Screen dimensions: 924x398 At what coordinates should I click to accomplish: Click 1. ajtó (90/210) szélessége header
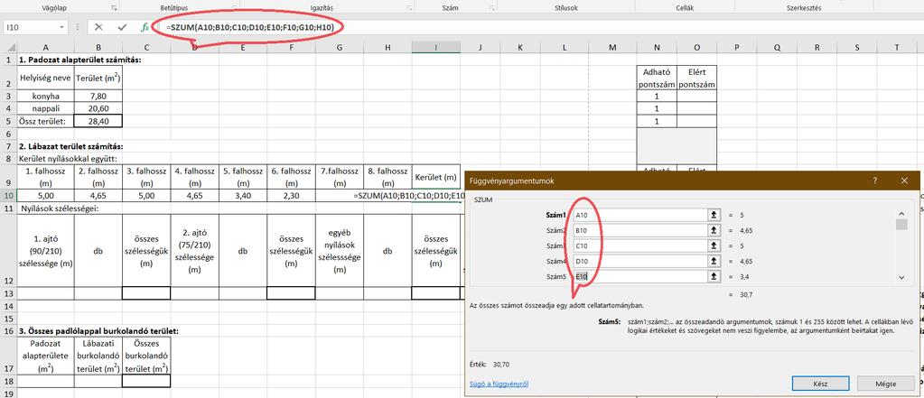click(x=46, y=250)
